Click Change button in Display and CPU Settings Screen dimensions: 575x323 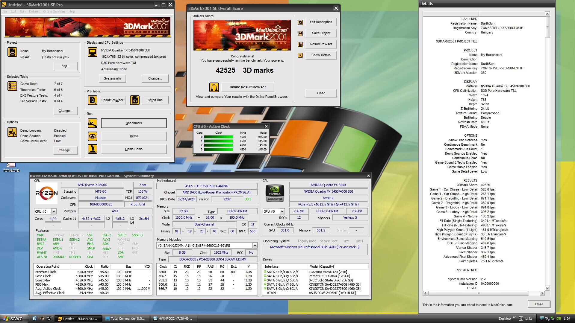tap(155, 78)
